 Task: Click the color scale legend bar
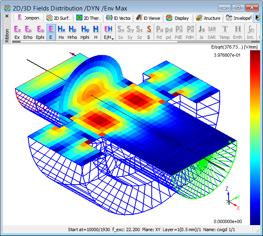pyautogui.click(x=255, y=137)
